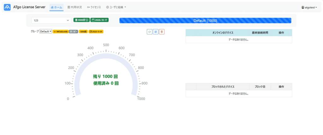
Task: Click the Default [1000] progress bar
Action: 205,20
